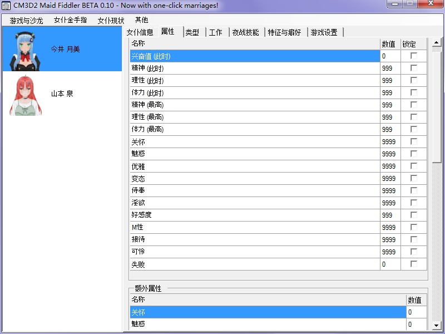Switch to the 属性 tab
Image resolution: width=445 pixels, height=334 pixels.
click(x=168, y=32)
